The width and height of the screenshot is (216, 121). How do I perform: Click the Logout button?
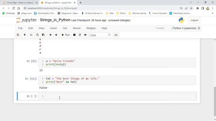(x=194, y=20)
